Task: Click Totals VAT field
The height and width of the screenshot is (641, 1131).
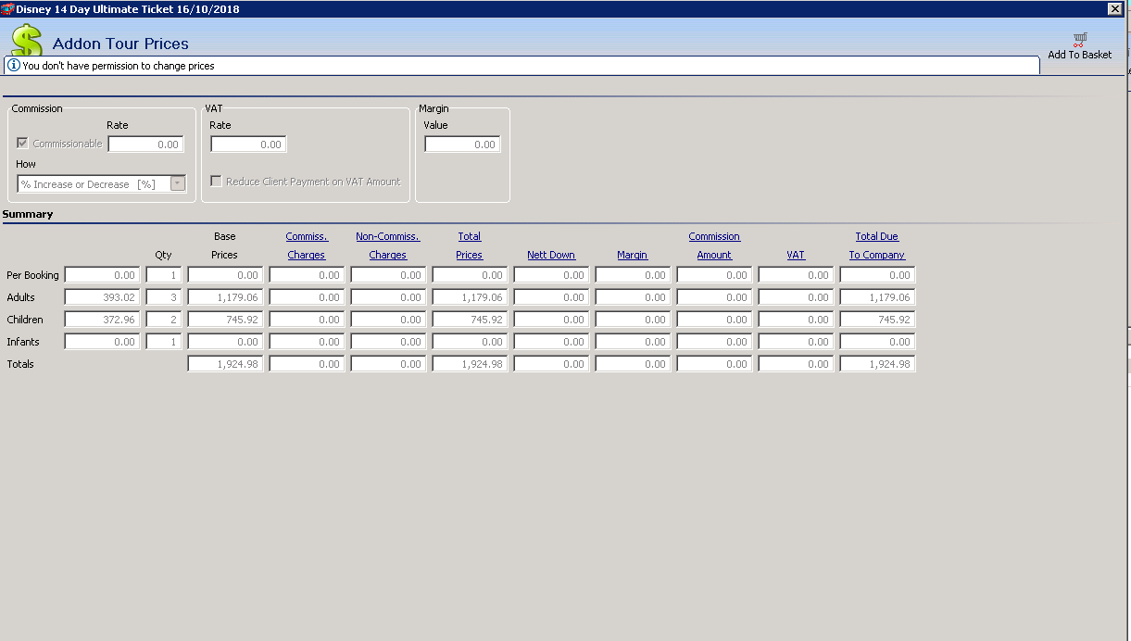Action: pos(796,364)
